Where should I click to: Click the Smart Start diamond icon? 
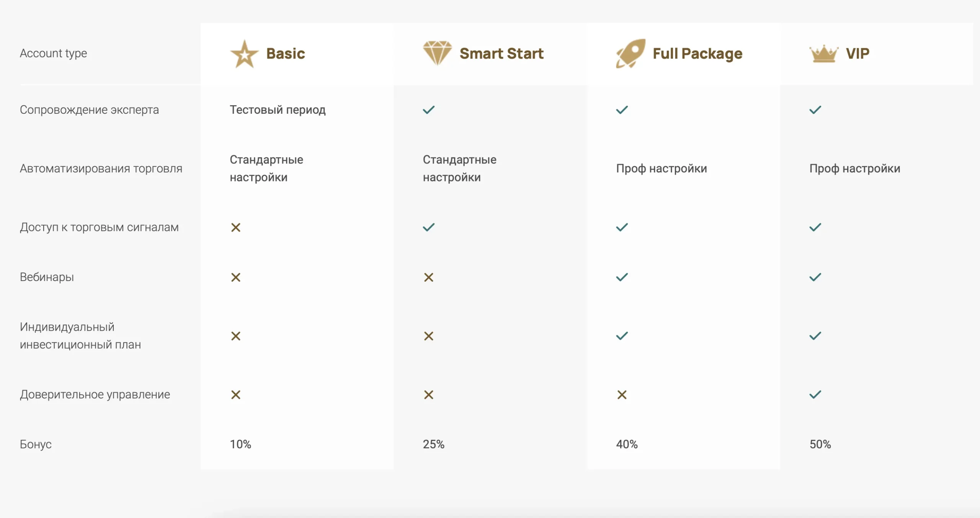[437, 53]
